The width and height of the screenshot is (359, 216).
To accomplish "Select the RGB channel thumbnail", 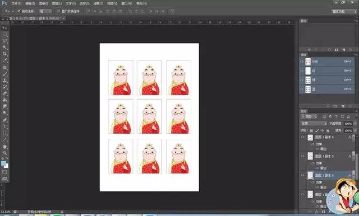I will click(308, 62).
